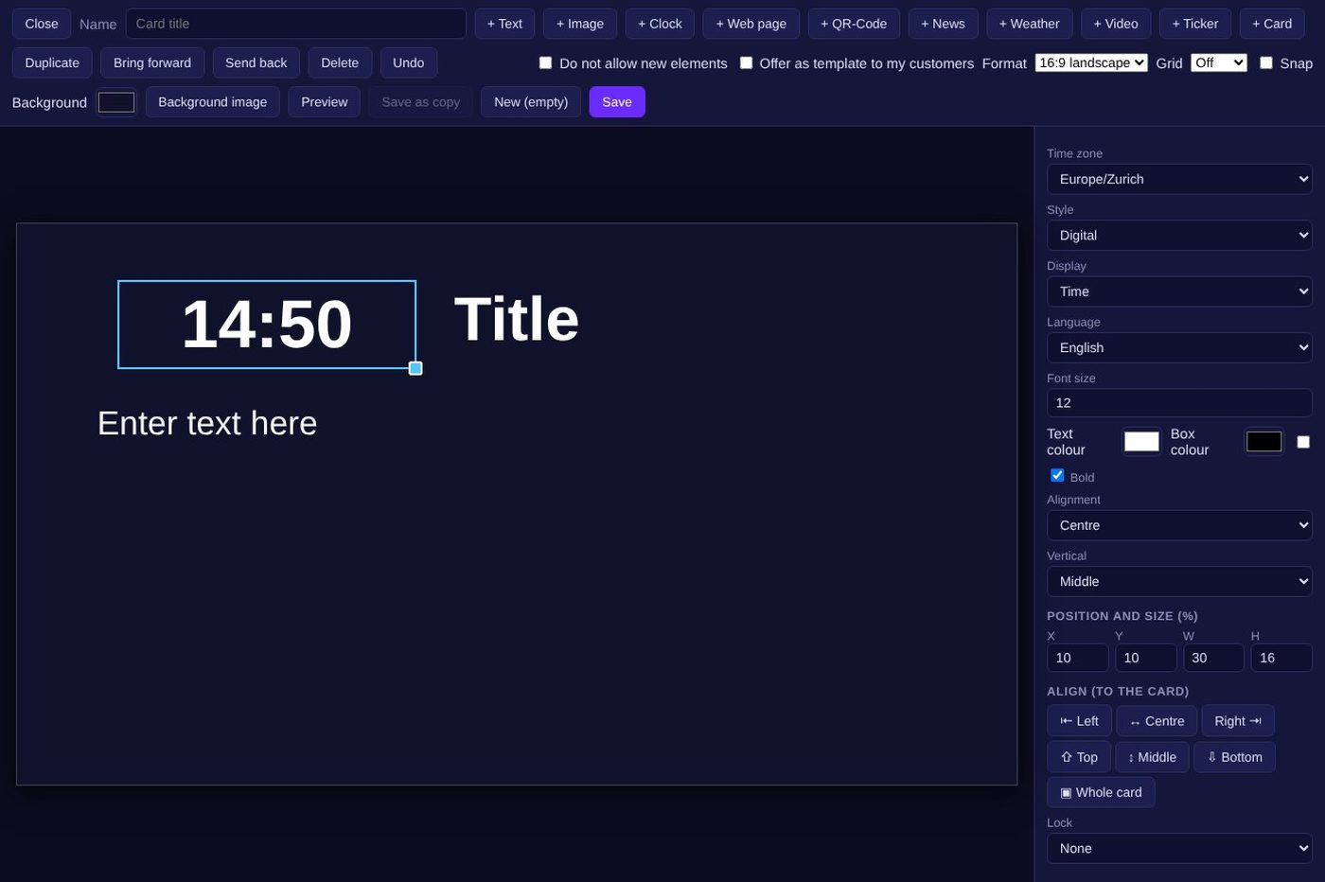Click the Card title name field
1325x882 pixels.
pos(295,24)
